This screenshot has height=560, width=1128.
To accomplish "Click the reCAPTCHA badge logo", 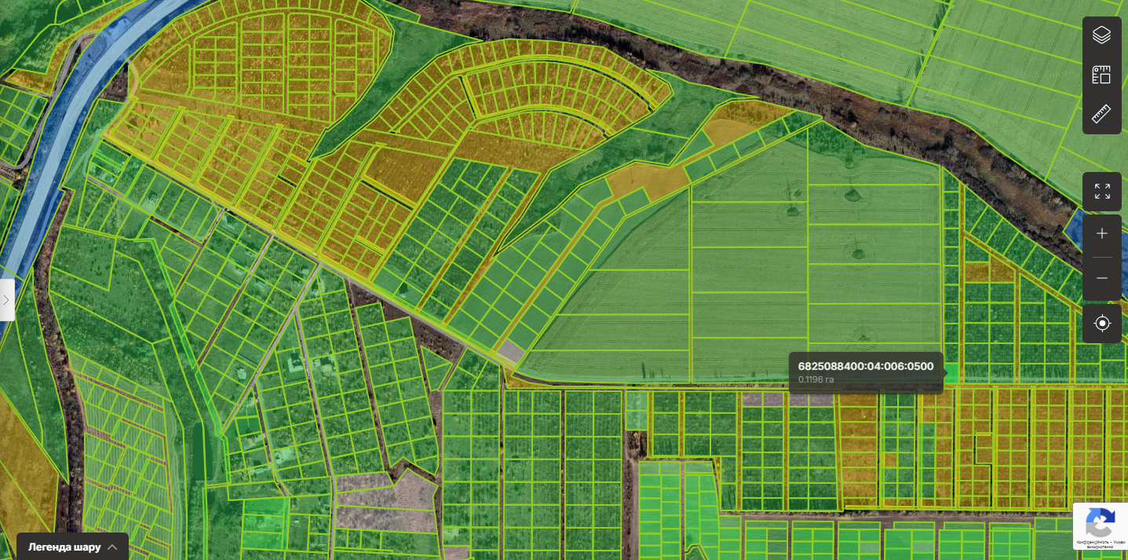I will 1101,522.
